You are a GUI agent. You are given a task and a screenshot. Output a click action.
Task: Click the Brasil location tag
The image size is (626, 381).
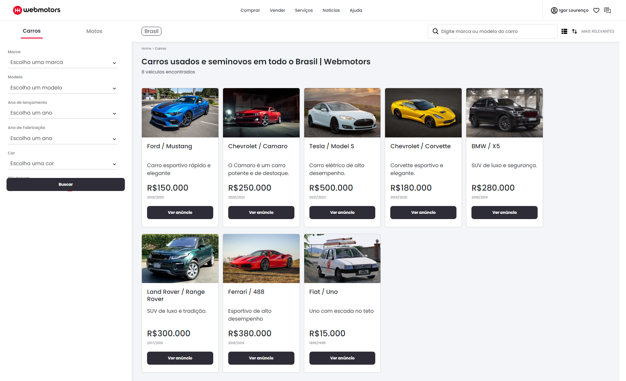(151, 31)
